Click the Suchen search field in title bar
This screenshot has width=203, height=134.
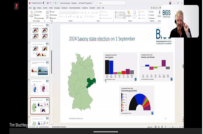(110, 3)
